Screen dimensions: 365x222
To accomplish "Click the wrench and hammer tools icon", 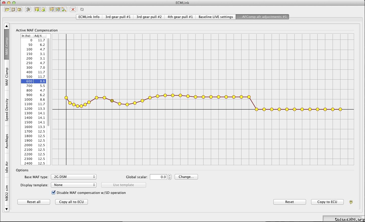I will pos(28,9).
